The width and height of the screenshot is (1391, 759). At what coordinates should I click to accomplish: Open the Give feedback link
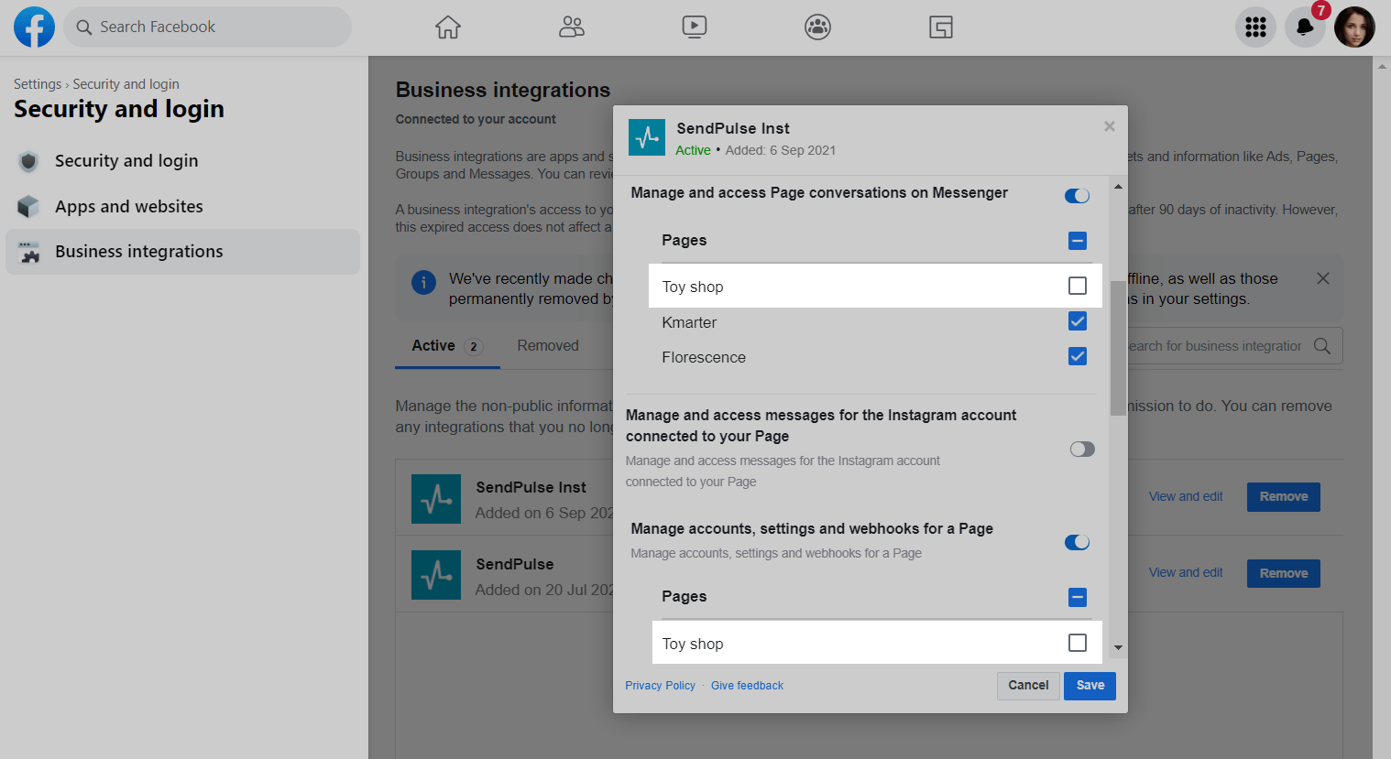click(748, 686)
